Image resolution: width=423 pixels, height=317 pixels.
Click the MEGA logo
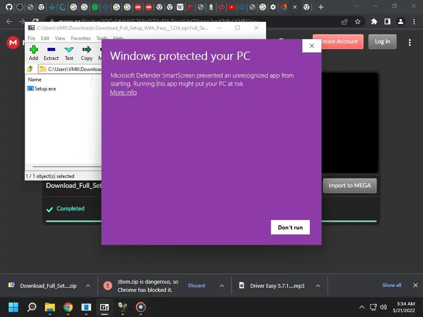coord(13,43)
